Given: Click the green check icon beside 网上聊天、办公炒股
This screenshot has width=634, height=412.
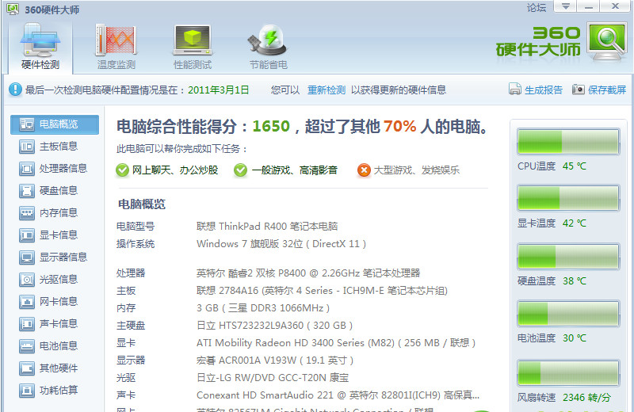Looking at the screenshot, I should (x=122, y=170).
